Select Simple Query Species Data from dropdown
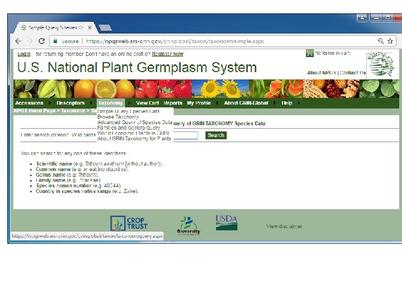402x302 pixels. point(128,111)
